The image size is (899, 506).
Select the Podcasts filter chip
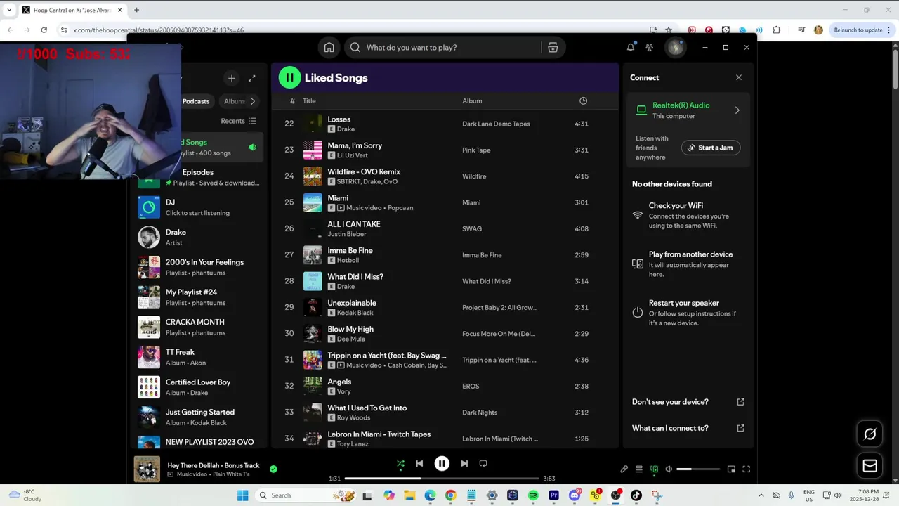(x=196, y=101)
